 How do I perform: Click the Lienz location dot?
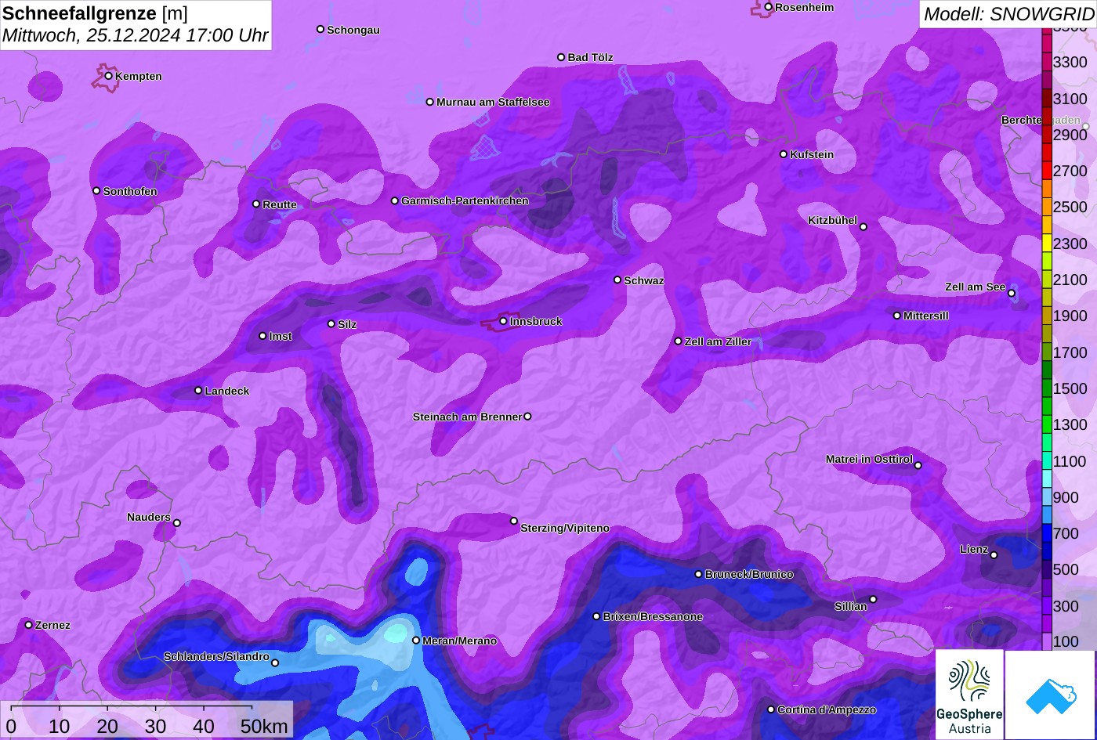994,555
